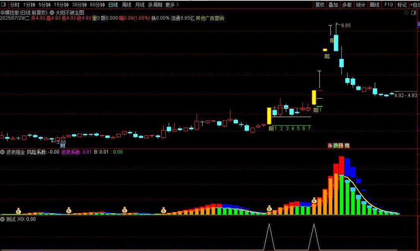Open the 更多 periods menu
The height and width of the screenshot is (251, 420).
(171, 5)
